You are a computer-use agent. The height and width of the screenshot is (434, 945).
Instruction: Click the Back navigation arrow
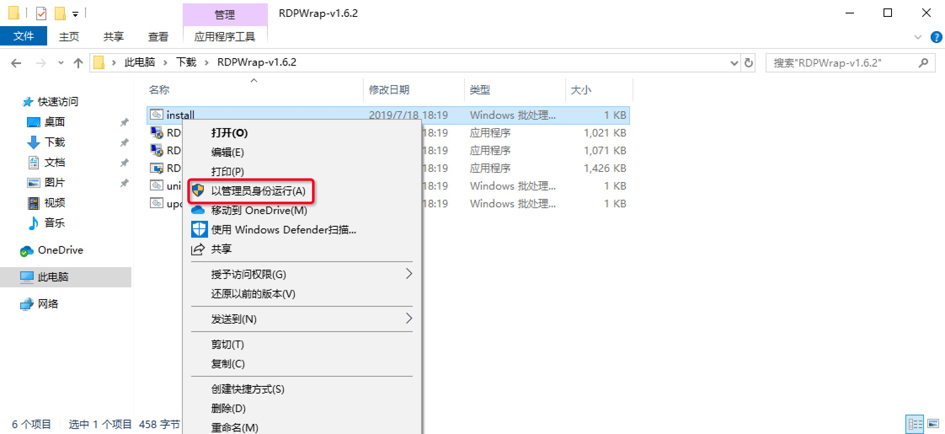click(16, 63)
